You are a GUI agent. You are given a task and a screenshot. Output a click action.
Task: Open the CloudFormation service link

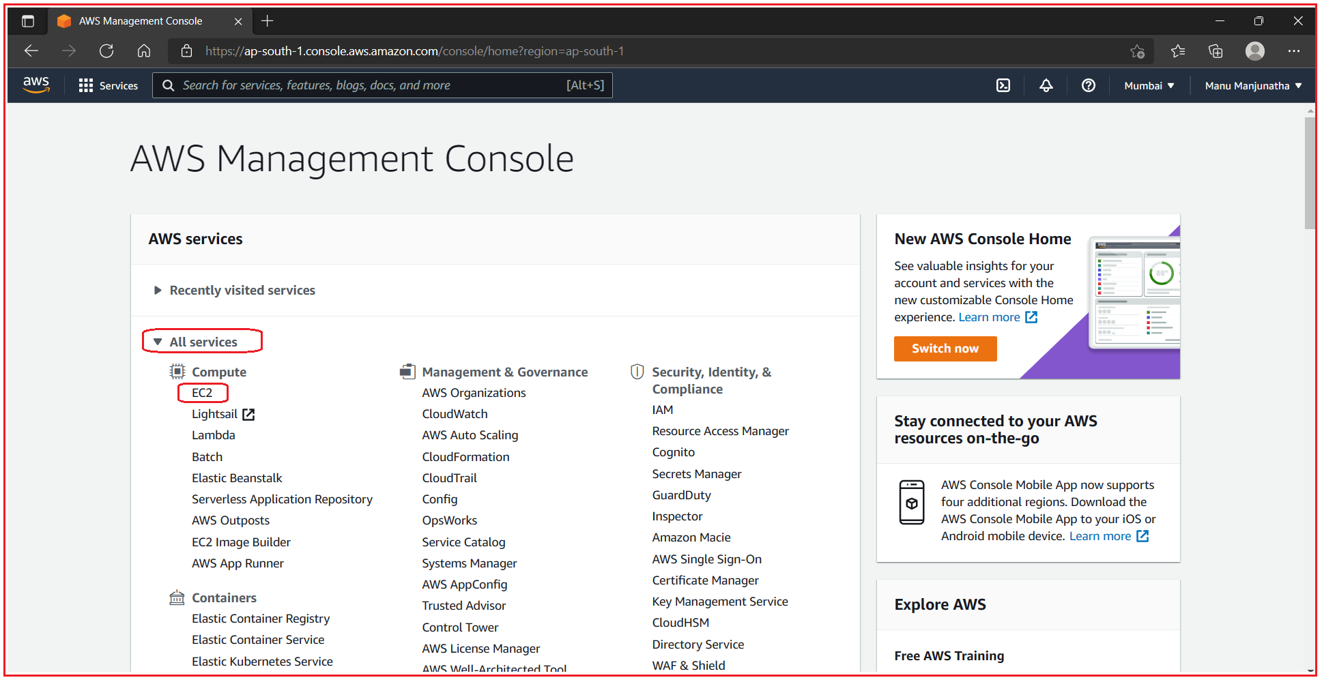pos(465,457)
